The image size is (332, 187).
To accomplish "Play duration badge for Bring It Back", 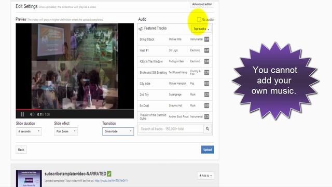I will click(206, 39).
